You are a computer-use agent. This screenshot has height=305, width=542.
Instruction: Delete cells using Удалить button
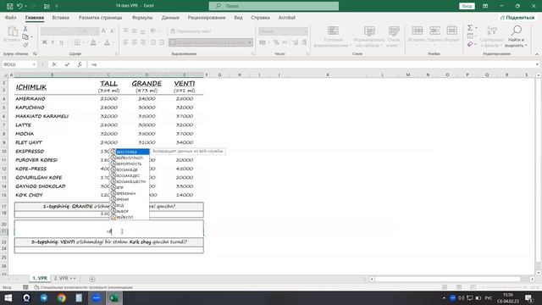(x=434, y=35)
